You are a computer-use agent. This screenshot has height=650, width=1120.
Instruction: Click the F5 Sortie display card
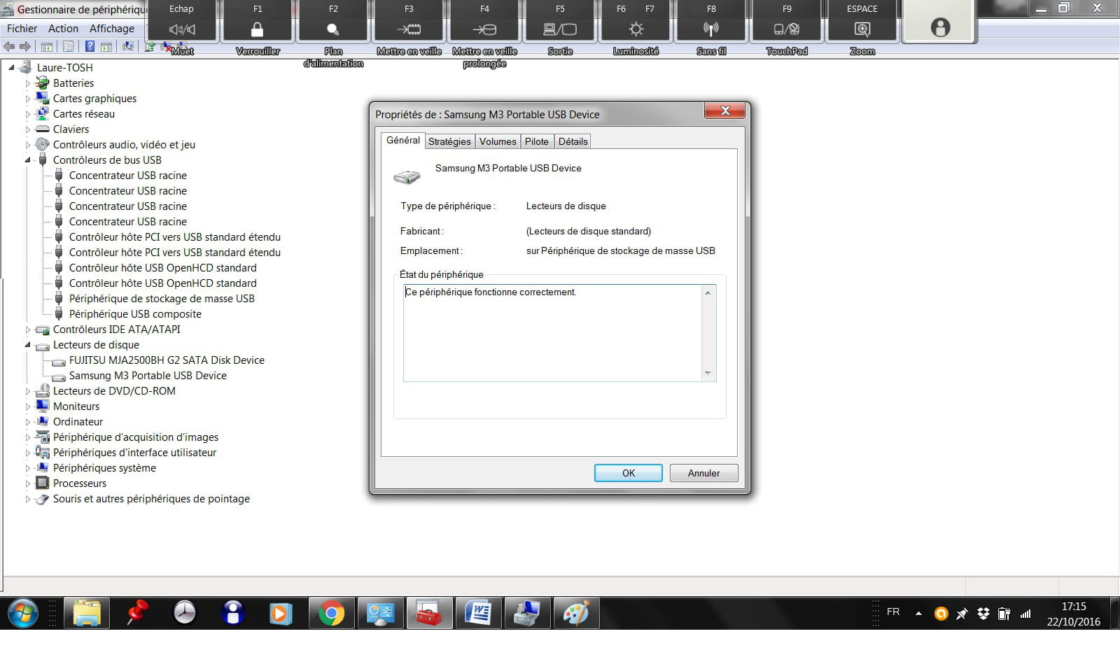[560, 21]
